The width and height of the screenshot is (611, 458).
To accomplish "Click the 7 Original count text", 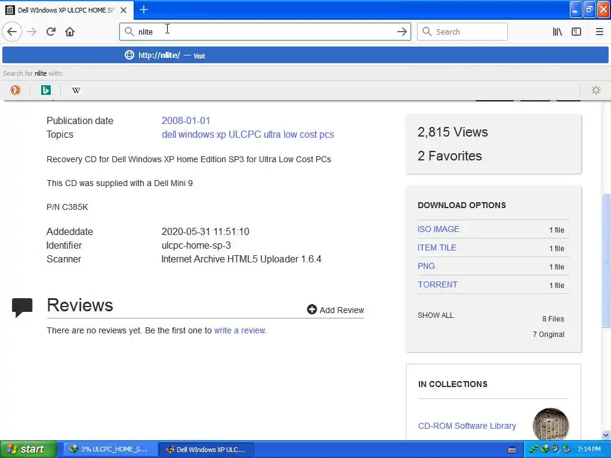I will [548, 334].
